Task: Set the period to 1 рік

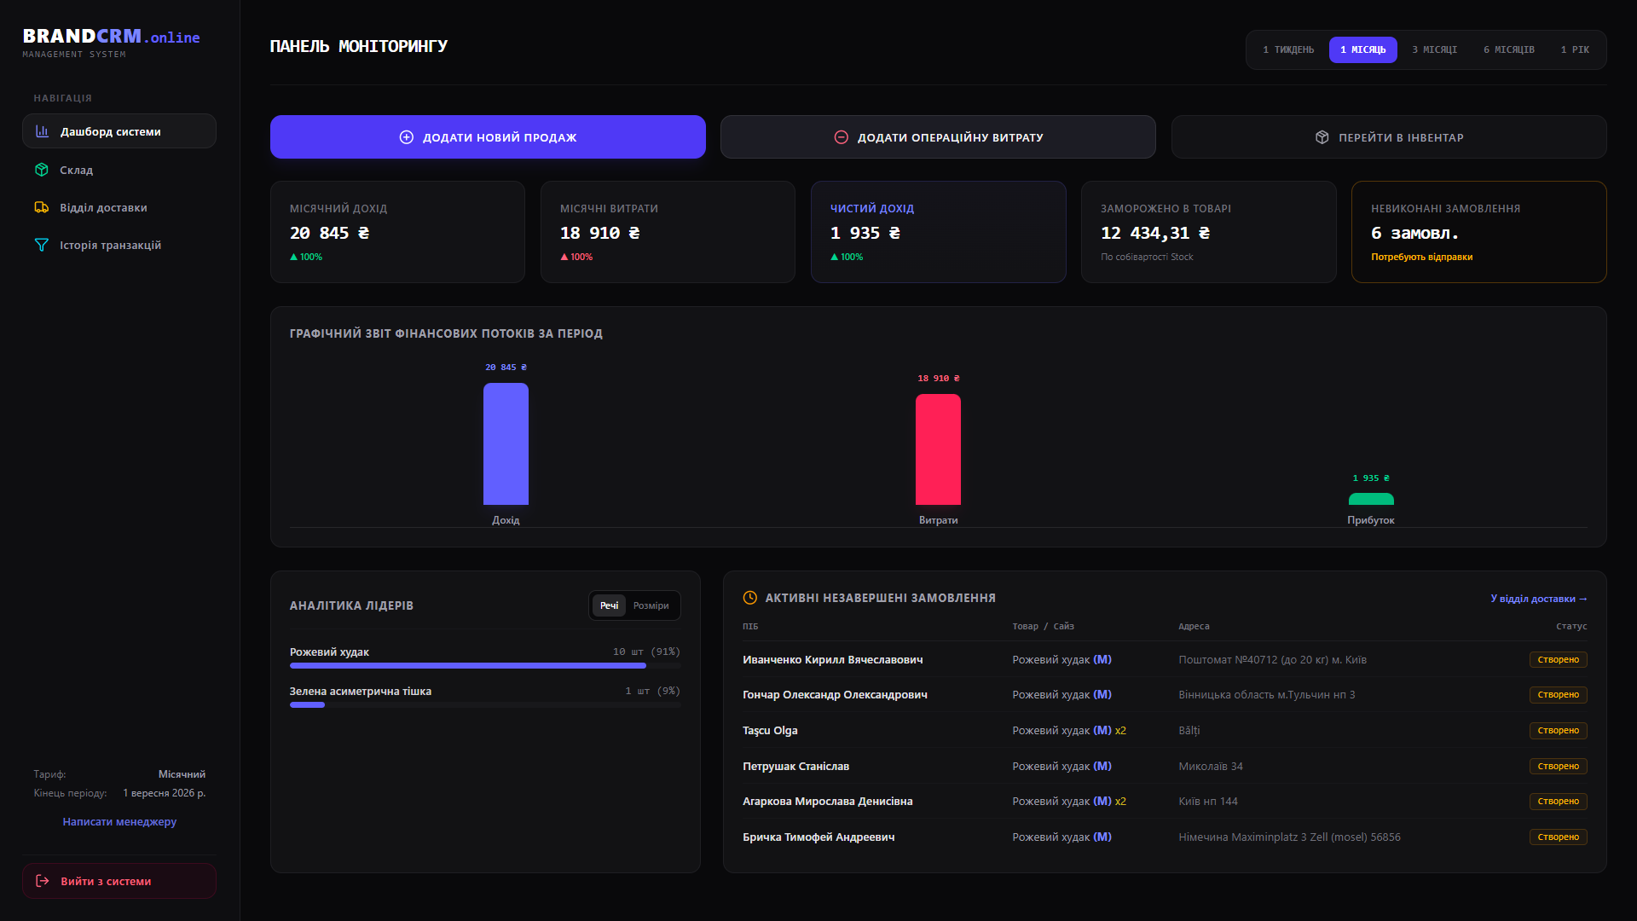Action: [x=1575, y=49]
